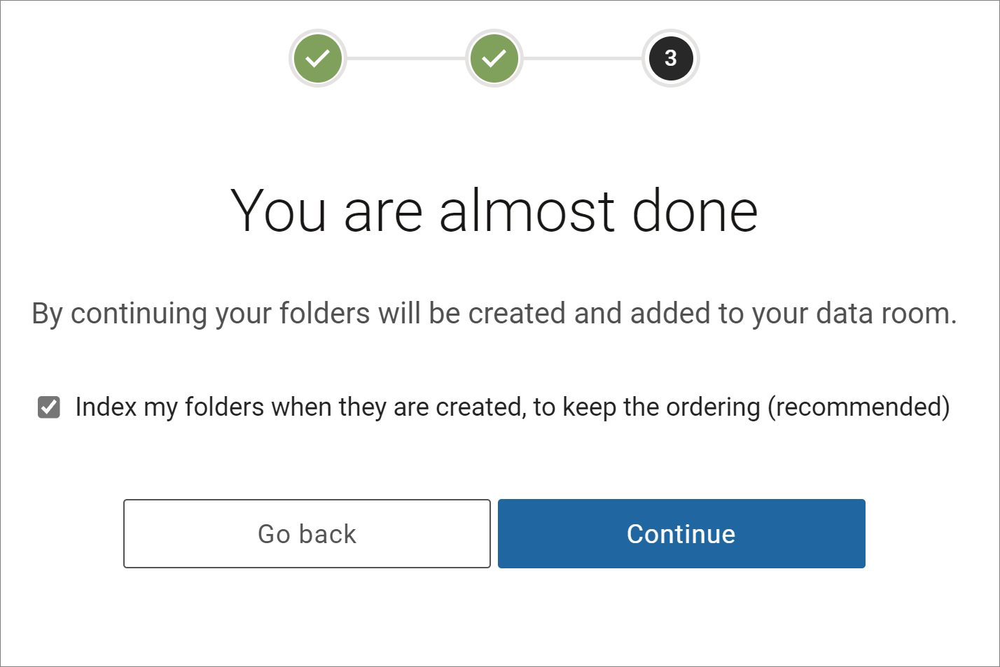Click the 'You are almost done' heading

[494, 211]
